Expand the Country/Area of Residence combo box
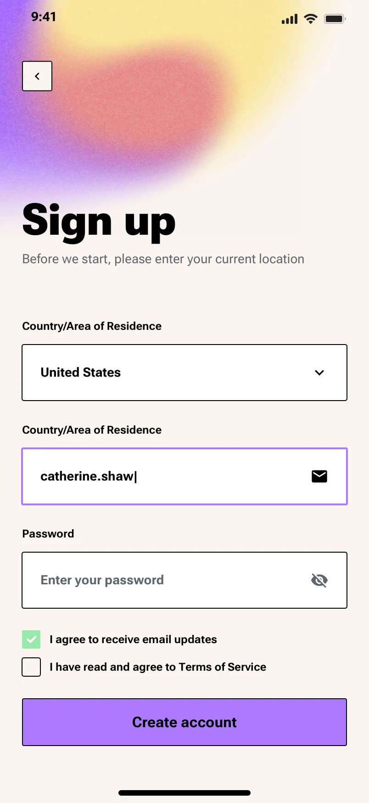 pos(184,373)
